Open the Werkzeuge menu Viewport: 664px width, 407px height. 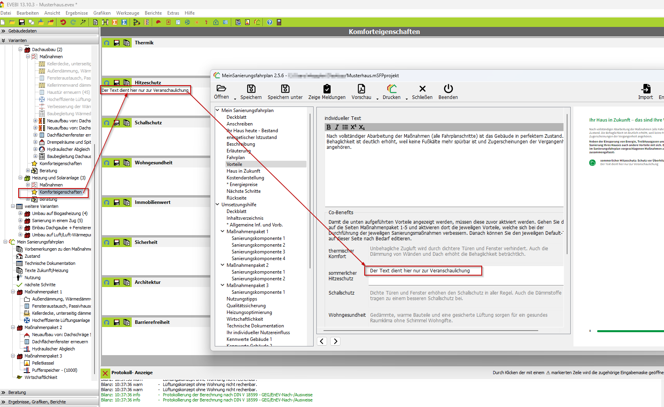click(127, 13)
